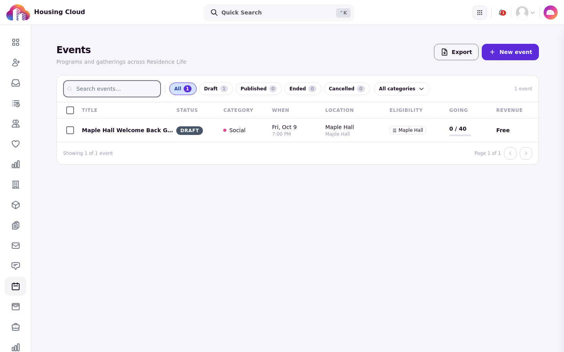Viewport: 564px width, 352px height.
Task: Open the chat bubble icon in sidebar
Action: pyautogui.click(x=16, y=266)
